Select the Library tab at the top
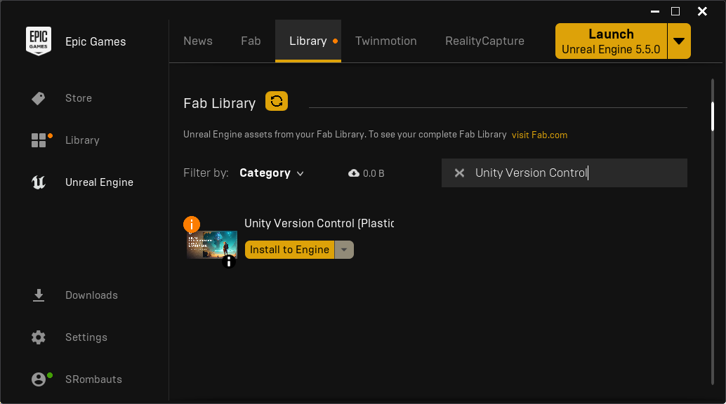Image resolution: width=726 pixels, height=404 pixels. pyautogui.click(x=308, y=41)
